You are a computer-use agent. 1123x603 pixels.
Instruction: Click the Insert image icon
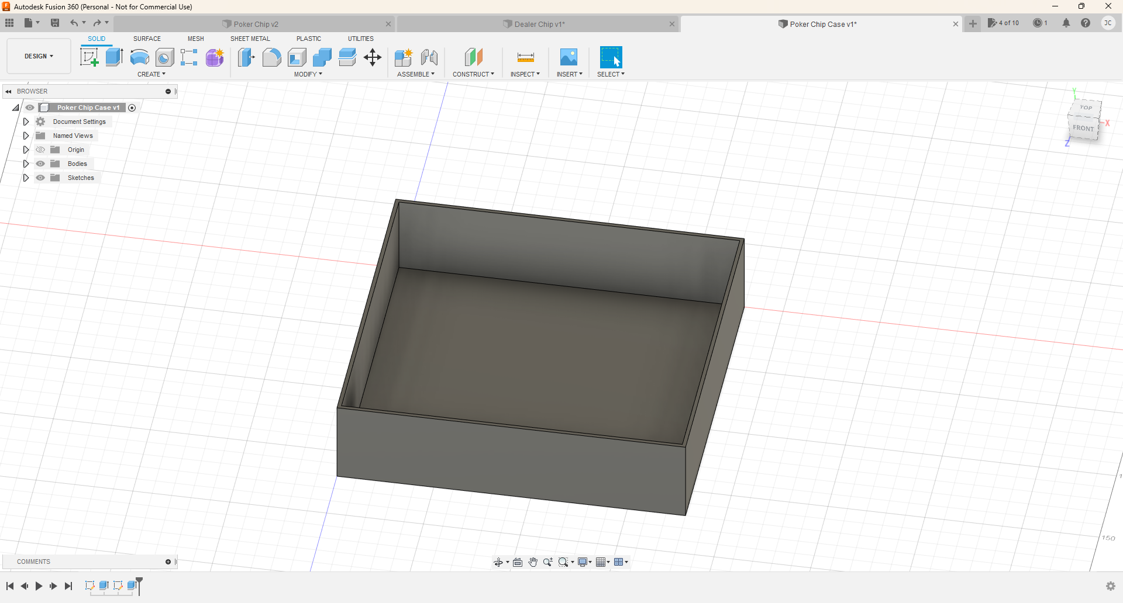[569, 57]
